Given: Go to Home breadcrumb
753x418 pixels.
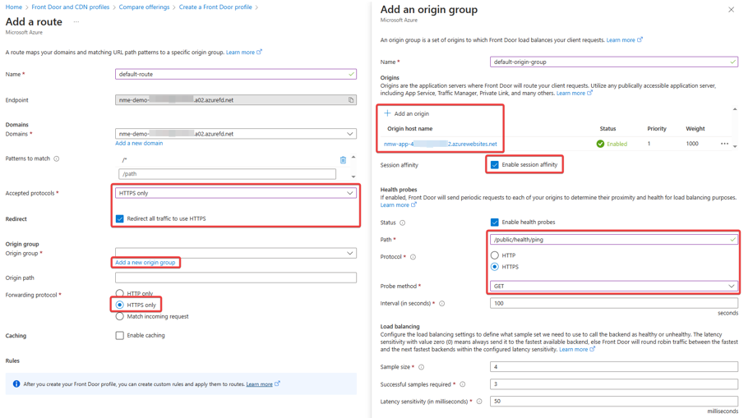Looking at the screenshot, I should (13, 7).
